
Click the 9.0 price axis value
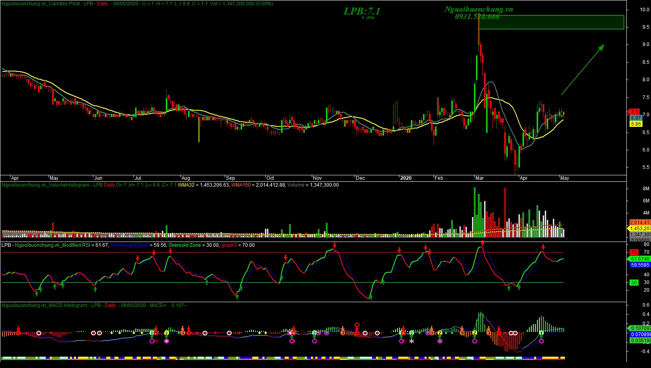click(x=646, y=44)
